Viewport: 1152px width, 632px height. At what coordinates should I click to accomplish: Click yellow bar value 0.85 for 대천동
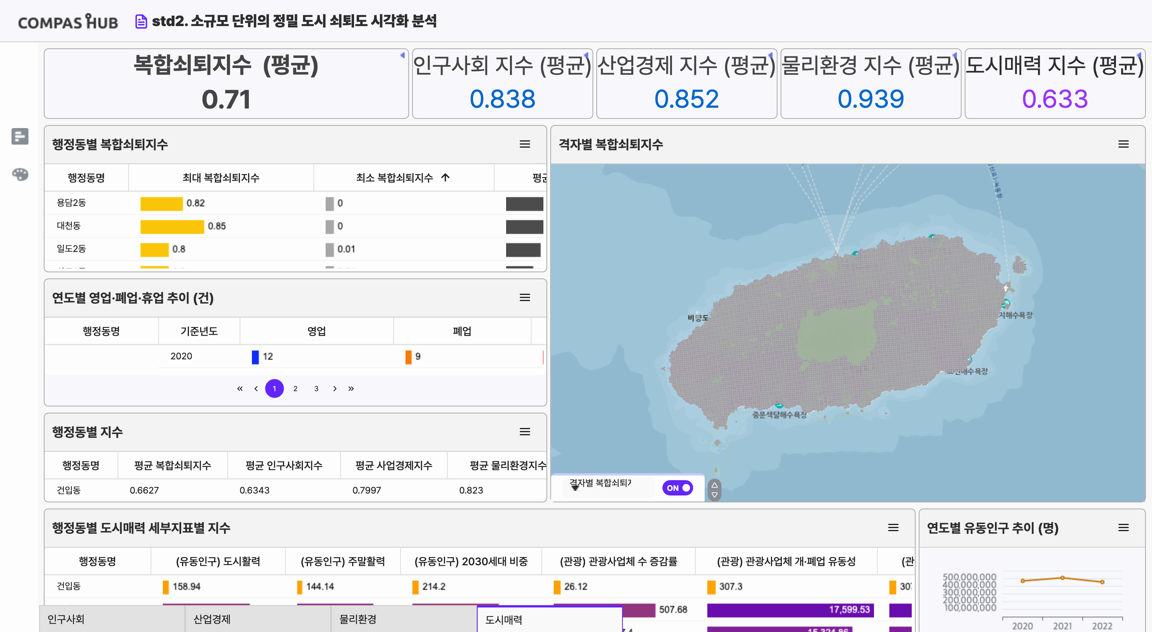[172, 226]
